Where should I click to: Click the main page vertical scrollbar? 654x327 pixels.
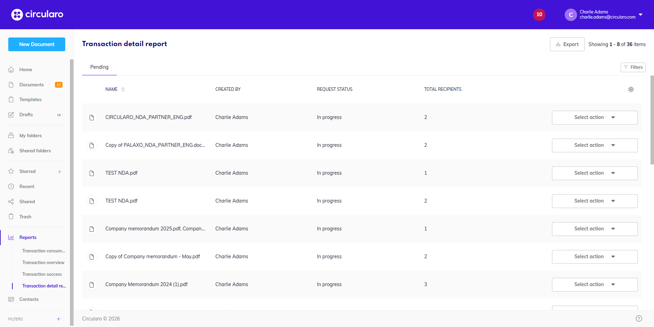[652, 120]
